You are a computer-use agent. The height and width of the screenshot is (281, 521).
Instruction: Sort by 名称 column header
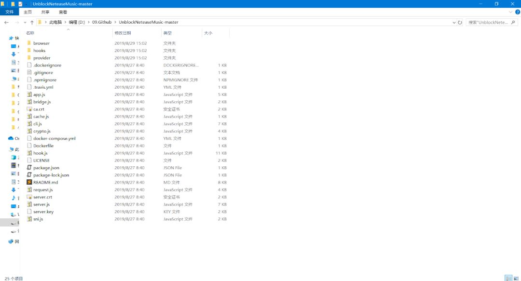[30, 33]
